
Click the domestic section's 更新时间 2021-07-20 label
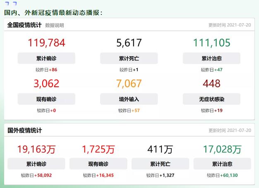230,25
